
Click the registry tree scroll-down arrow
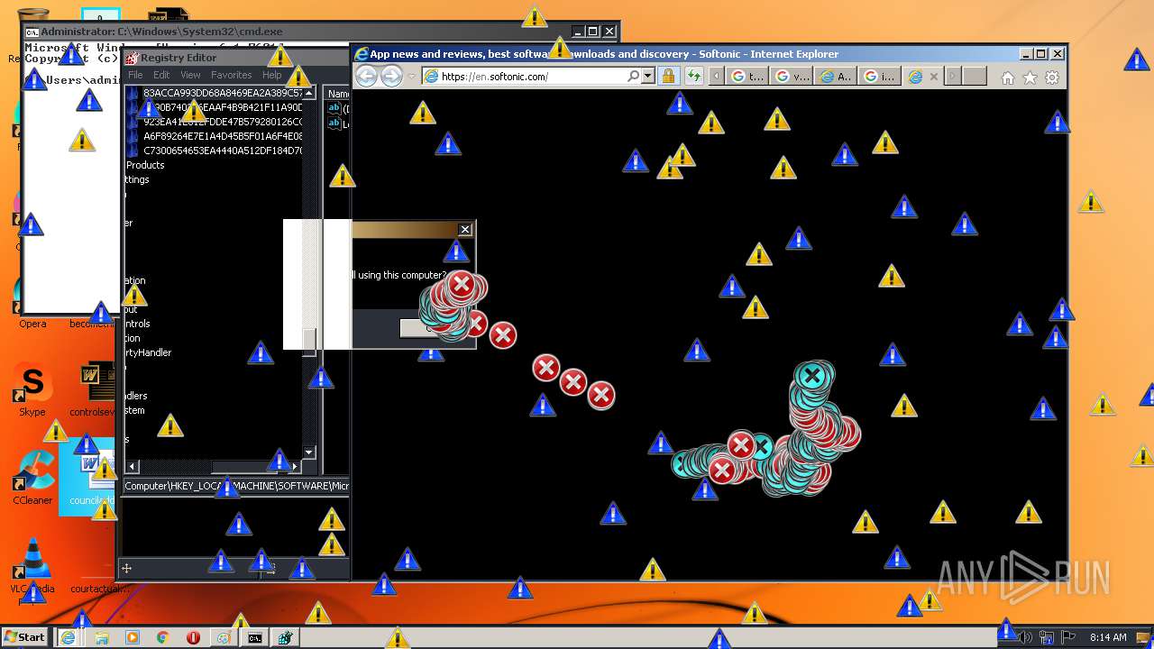coord(309,452)
